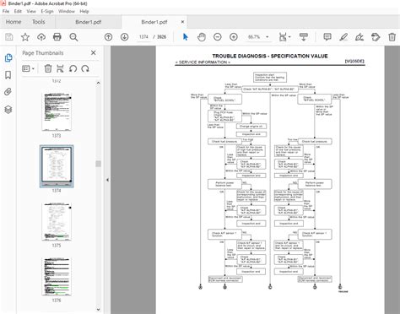Open the Layers sidebar icon
The width and height of the screenshot is (400, 314).
[x=8, y=110]
